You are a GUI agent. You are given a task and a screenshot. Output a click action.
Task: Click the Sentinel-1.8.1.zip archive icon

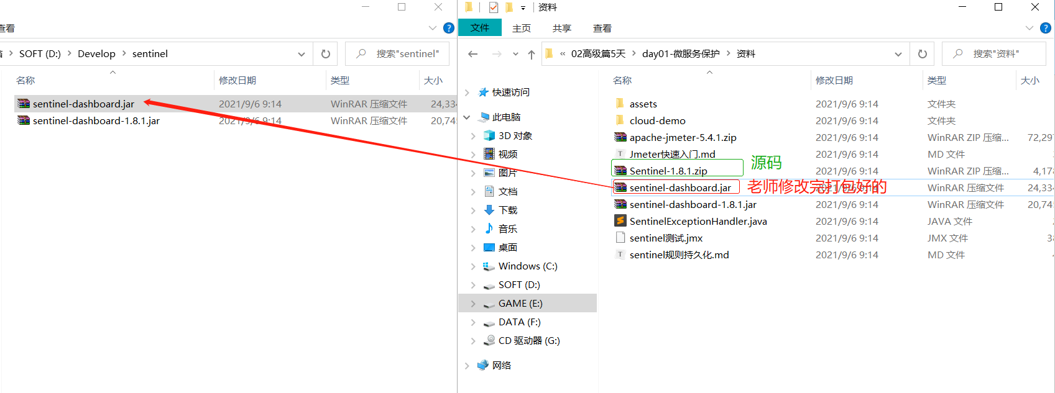pyautogui.click(x=620, y=171)
